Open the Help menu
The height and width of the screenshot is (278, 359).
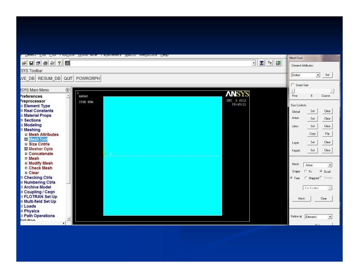tap(164, 55)
